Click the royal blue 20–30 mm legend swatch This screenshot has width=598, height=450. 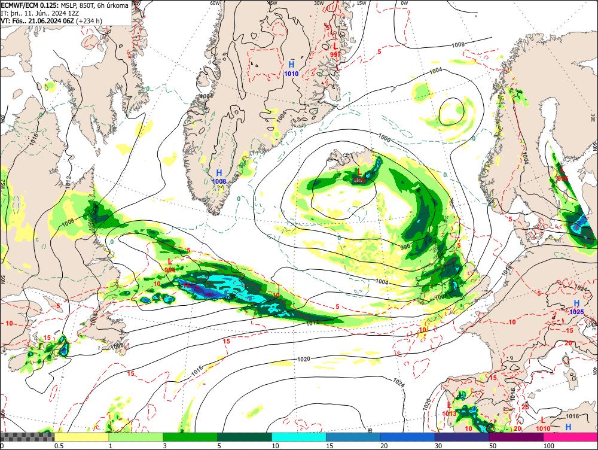point(407,437)
